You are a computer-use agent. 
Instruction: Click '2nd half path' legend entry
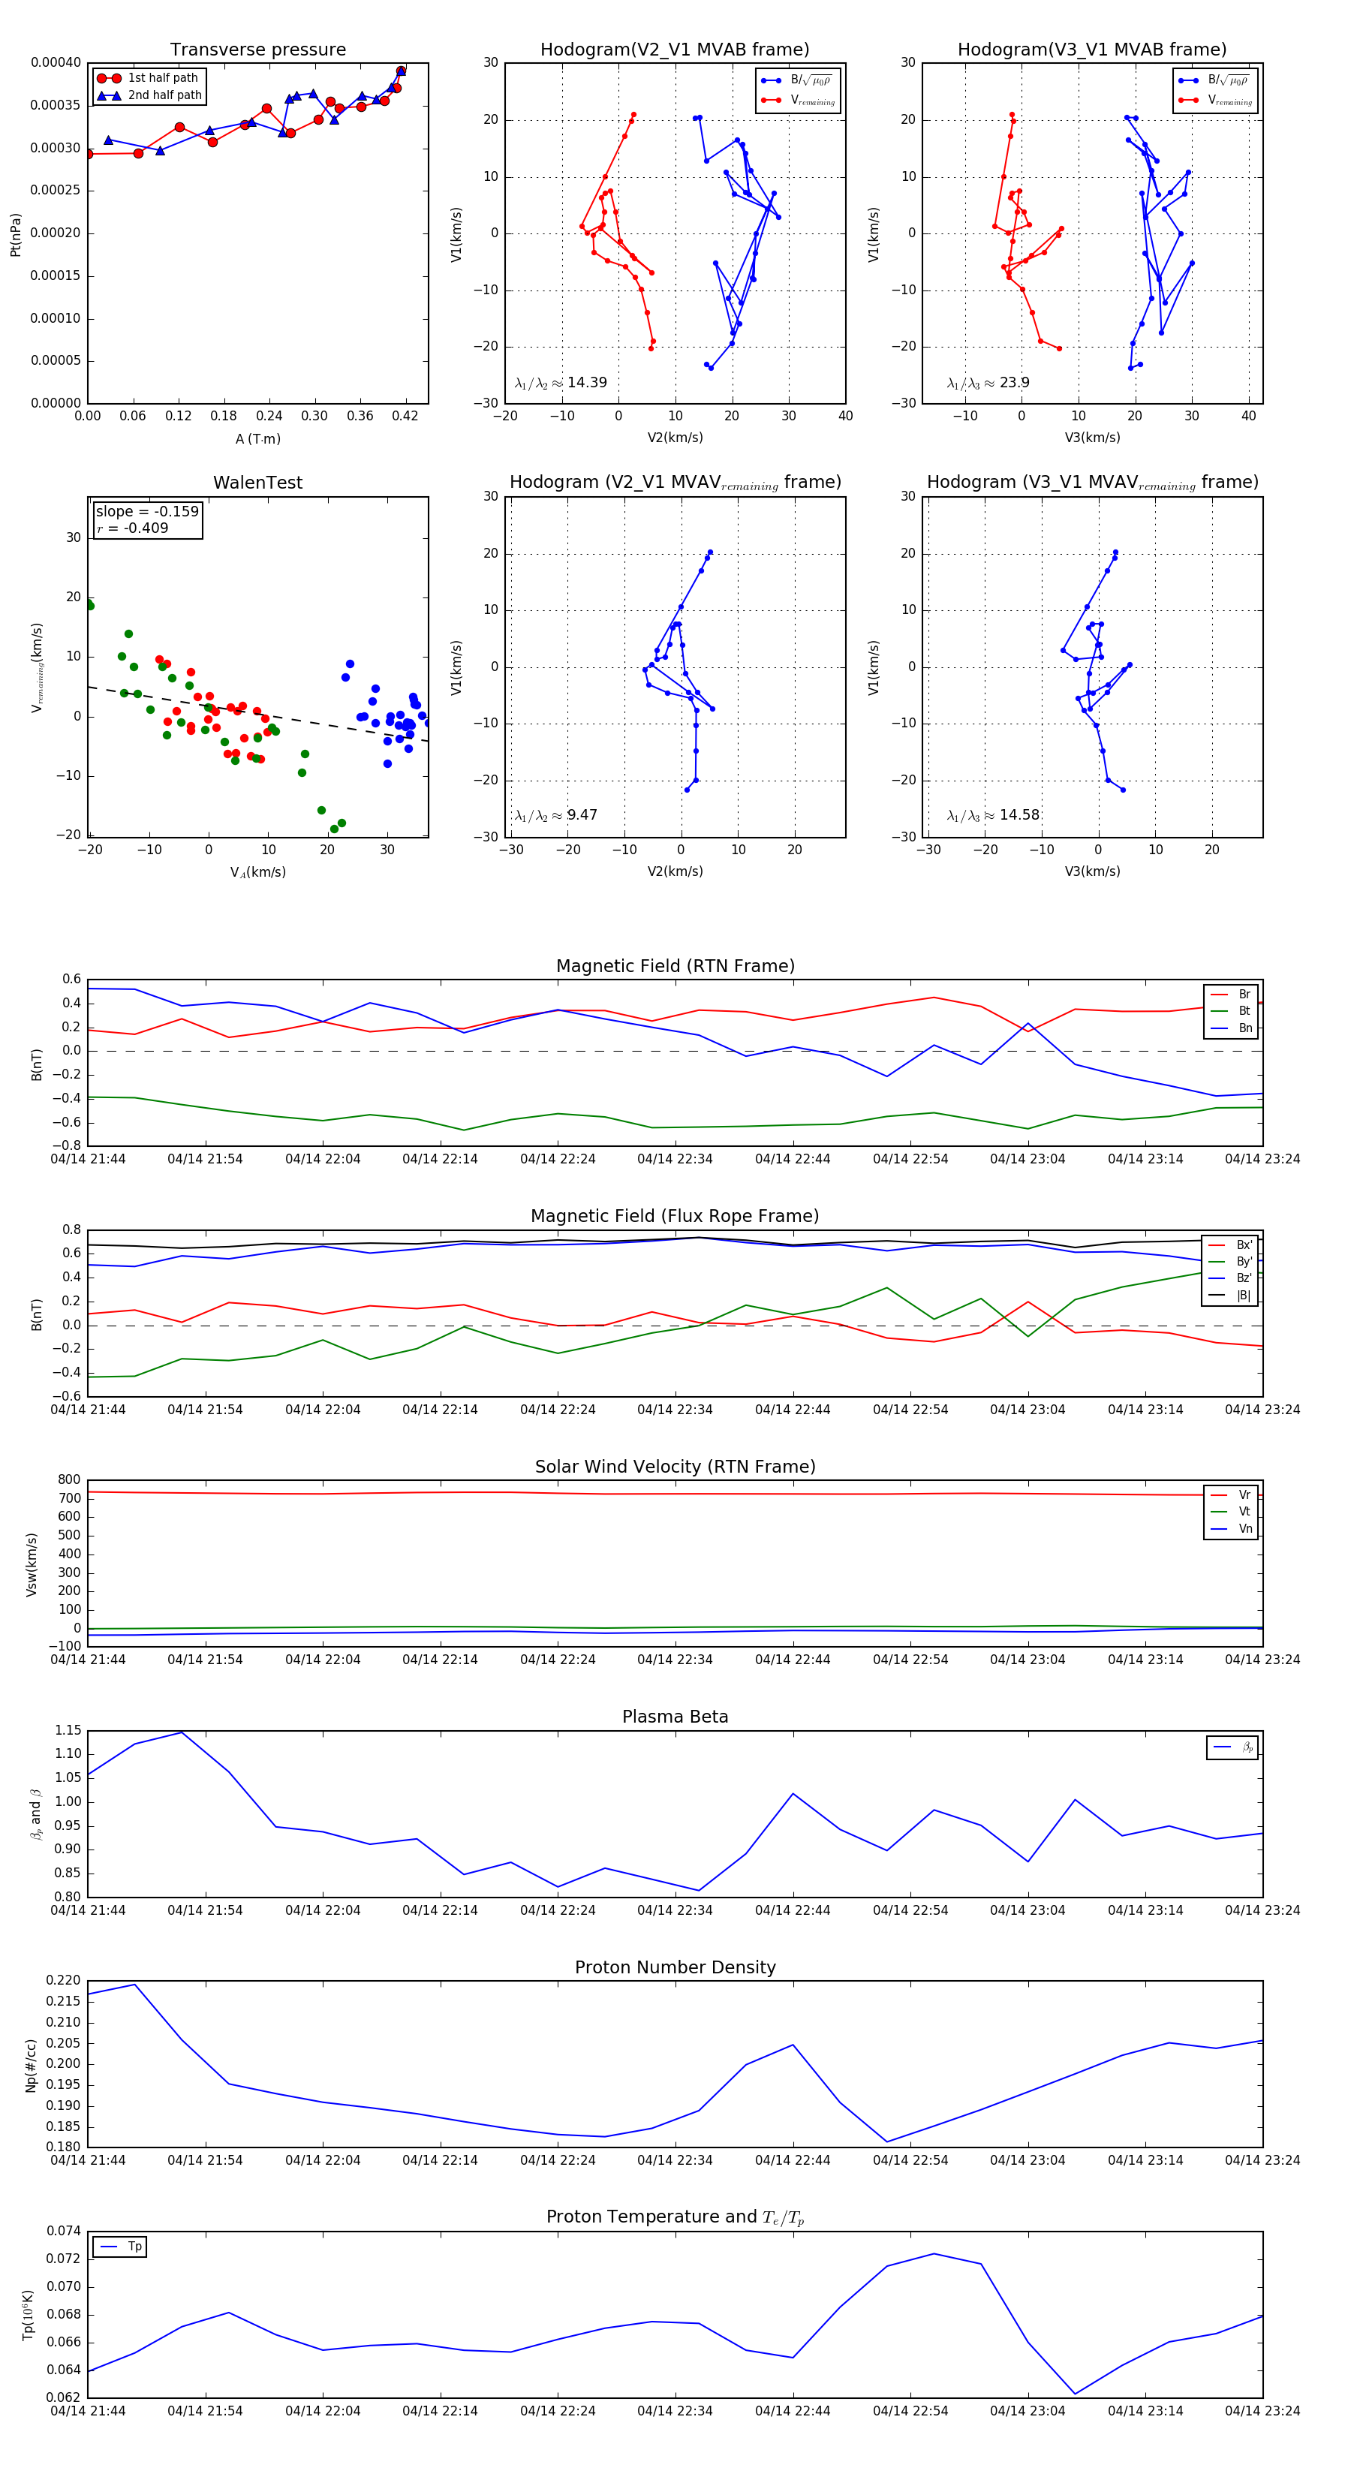point(149,95)
